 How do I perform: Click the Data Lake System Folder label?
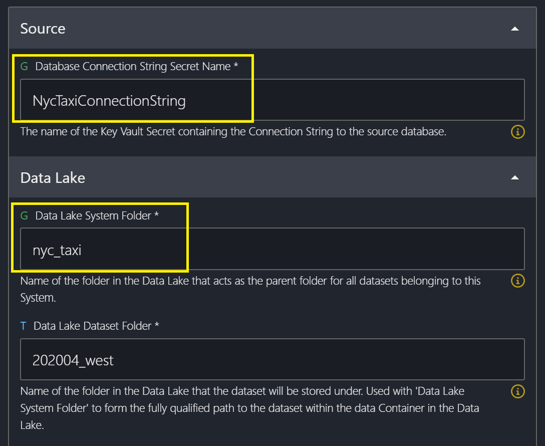pyautogui.click(x=93, y=215)
